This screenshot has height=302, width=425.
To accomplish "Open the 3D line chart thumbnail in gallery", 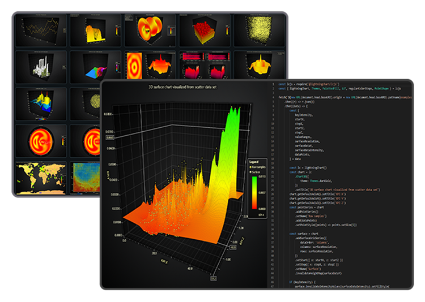I will point(41,31).
